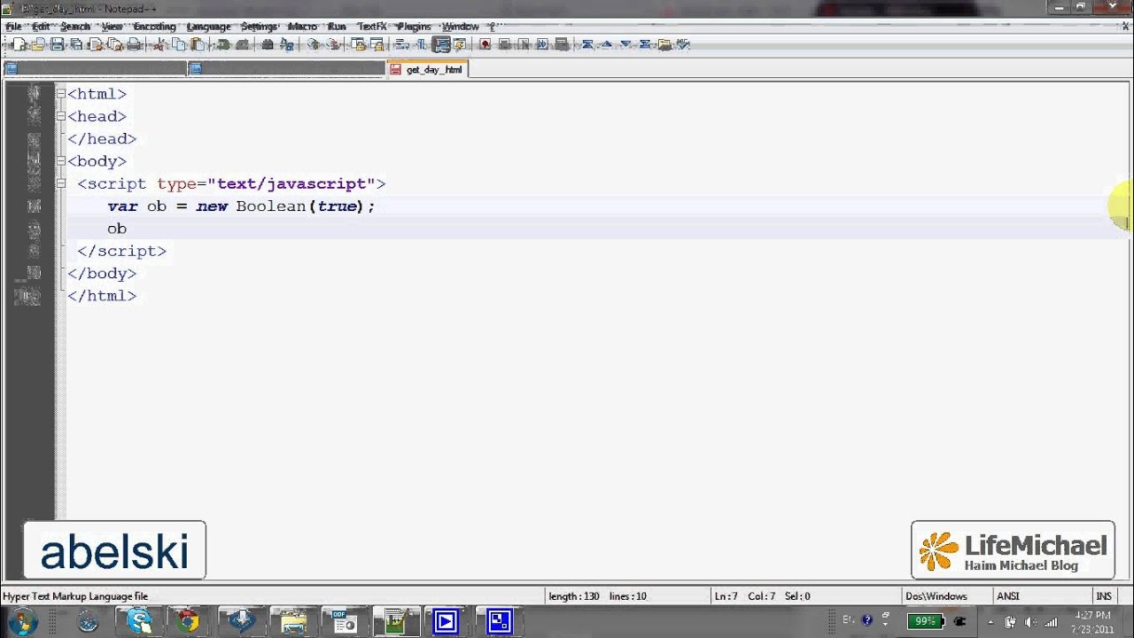Toggle word wrap in the toolbar
The height and width of the screenshot is (638, 1134).
pyautogui.click(x=400, y=44)
